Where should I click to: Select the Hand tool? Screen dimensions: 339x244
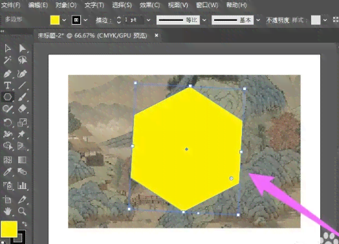click(8, 211)
